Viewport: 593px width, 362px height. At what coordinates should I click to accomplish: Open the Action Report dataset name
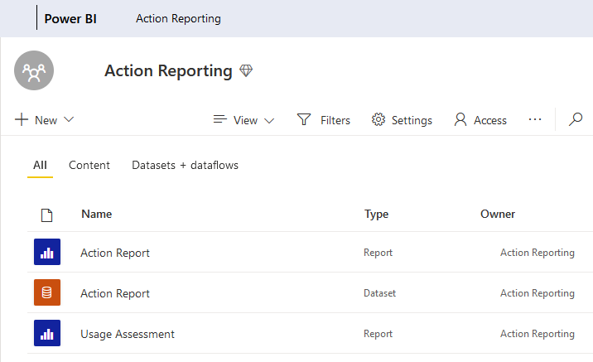115,293
